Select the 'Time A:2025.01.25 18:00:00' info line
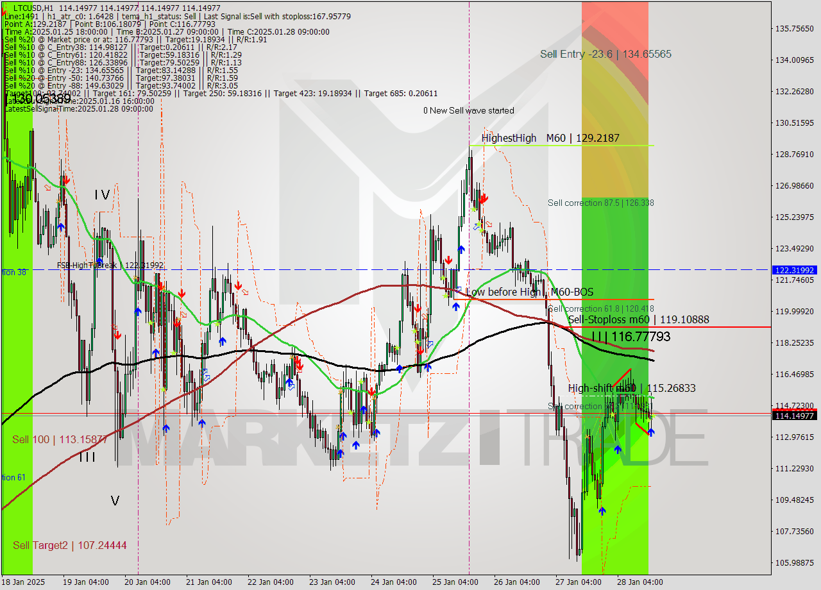The height and width of the screenshot is (590, 821). pyautogui.click(x=167, y=31)
